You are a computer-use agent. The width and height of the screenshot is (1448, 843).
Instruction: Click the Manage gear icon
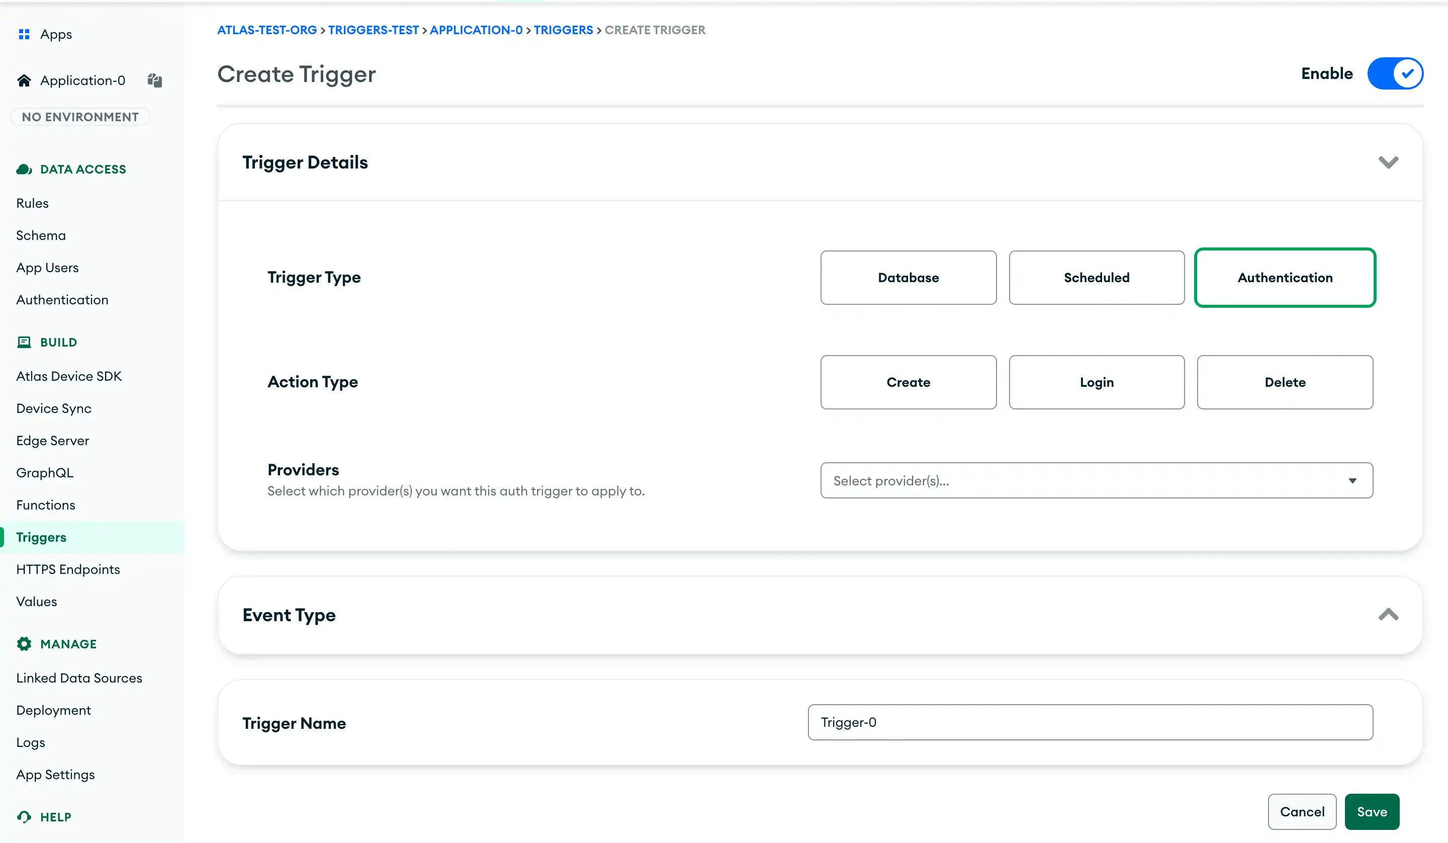coord(24,643)
